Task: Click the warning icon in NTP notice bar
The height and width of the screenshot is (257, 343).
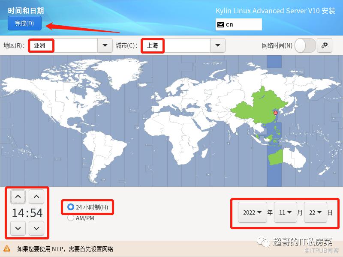Action: (x=7, y=248)
